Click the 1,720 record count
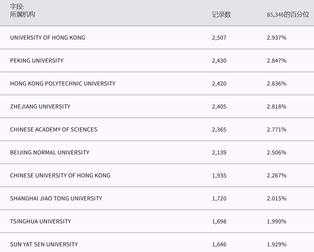The width and height of the screenshot is (314, 252). click(219, 198)
